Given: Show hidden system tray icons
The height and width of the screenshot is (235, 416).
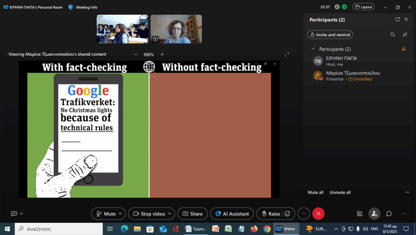Looking at the screenshot, I should pyautogui.click(x=336, y=229).
